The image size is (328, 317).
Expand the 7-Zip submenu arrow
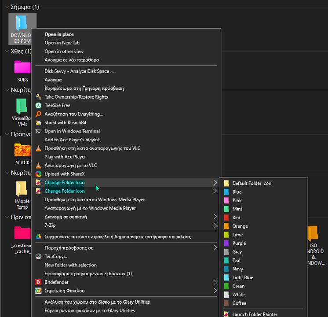(x=215, y=225)
